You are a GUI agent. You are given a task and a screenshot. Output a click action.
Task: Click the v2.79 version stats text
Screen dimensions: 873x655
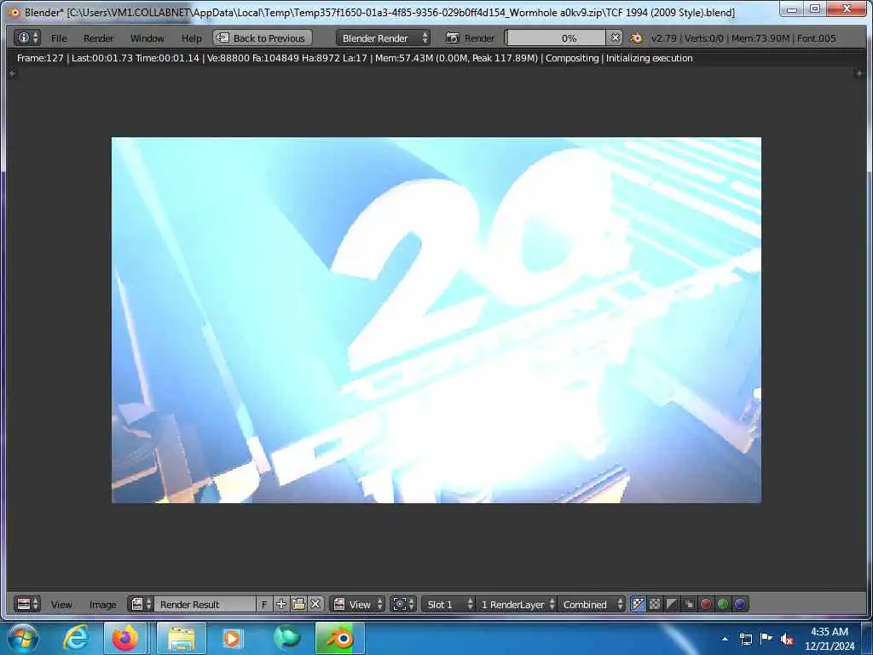tap(743, 38)
